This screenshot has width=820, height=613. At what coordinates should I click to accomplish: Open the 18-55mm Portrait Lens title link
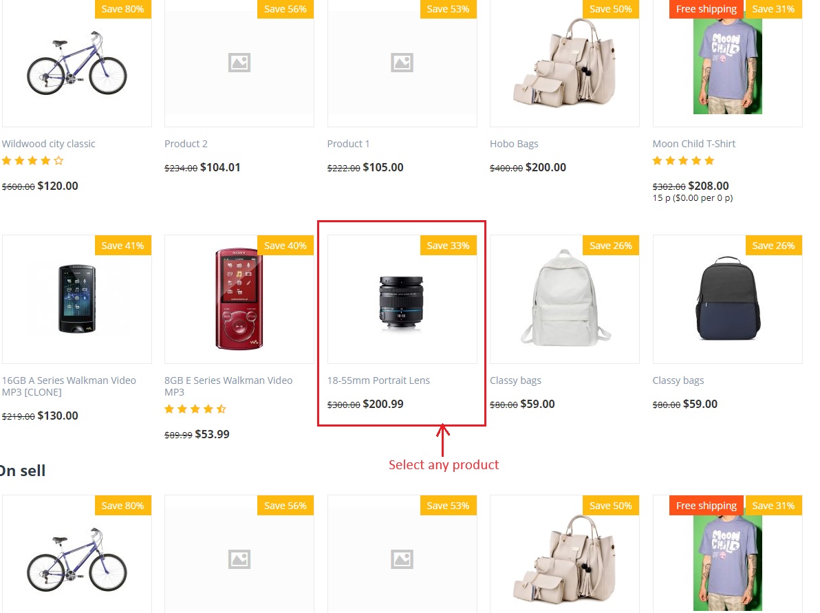[378, 380]
